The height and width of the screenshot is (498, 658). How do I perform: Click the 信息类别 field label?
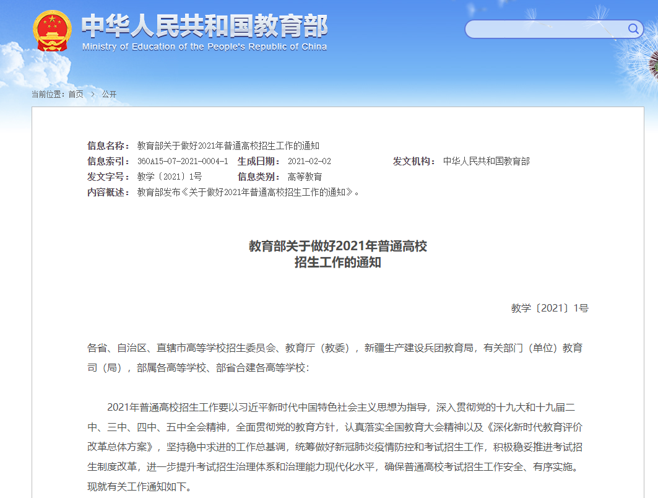[256, 176]
